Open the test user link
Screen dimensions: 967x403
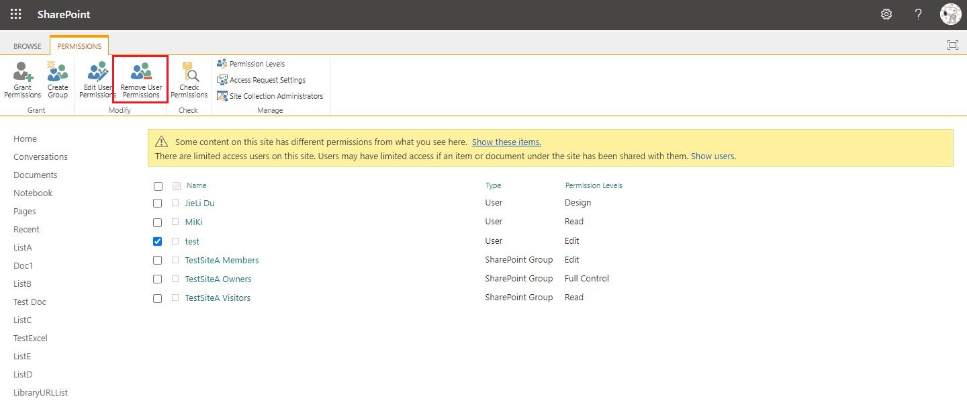coord(192,241)
